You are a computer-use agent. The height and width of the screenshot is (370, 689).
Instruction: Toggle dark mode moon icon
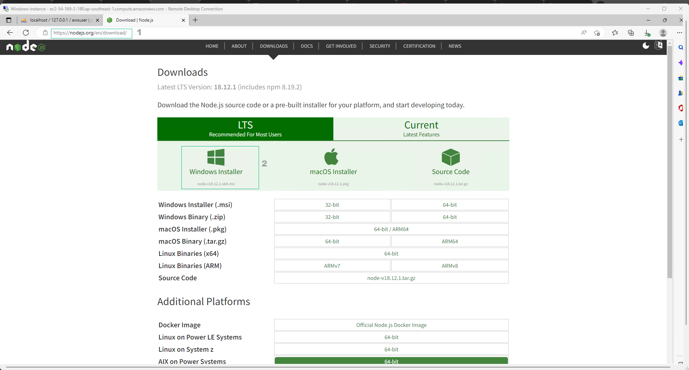(x=646, y=46)
